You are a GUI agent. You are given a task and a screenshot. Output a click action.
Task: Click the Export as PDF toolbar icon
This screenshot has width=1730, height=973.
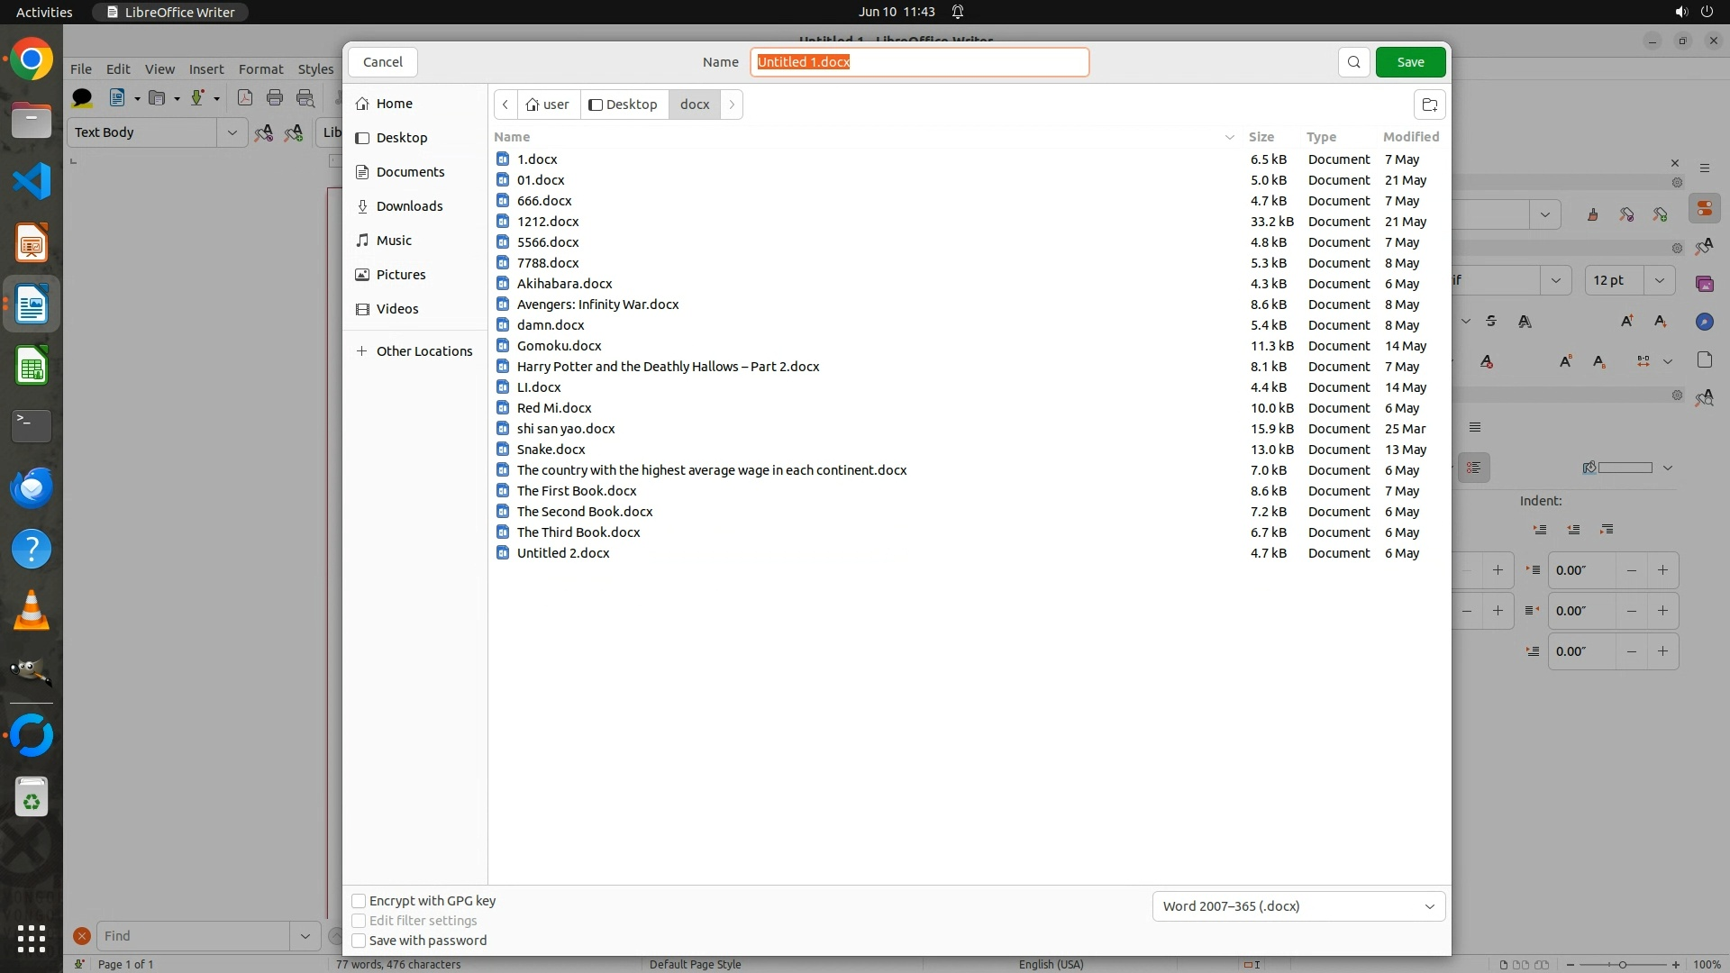point(244,98)
